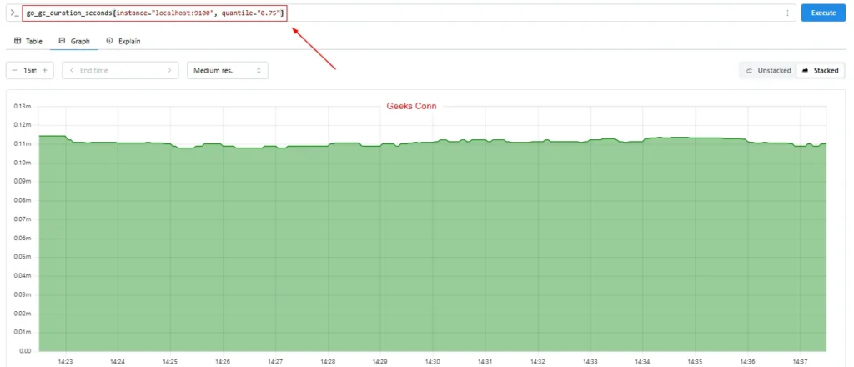Switch the graph to Unstacked mode

(768, 71)
